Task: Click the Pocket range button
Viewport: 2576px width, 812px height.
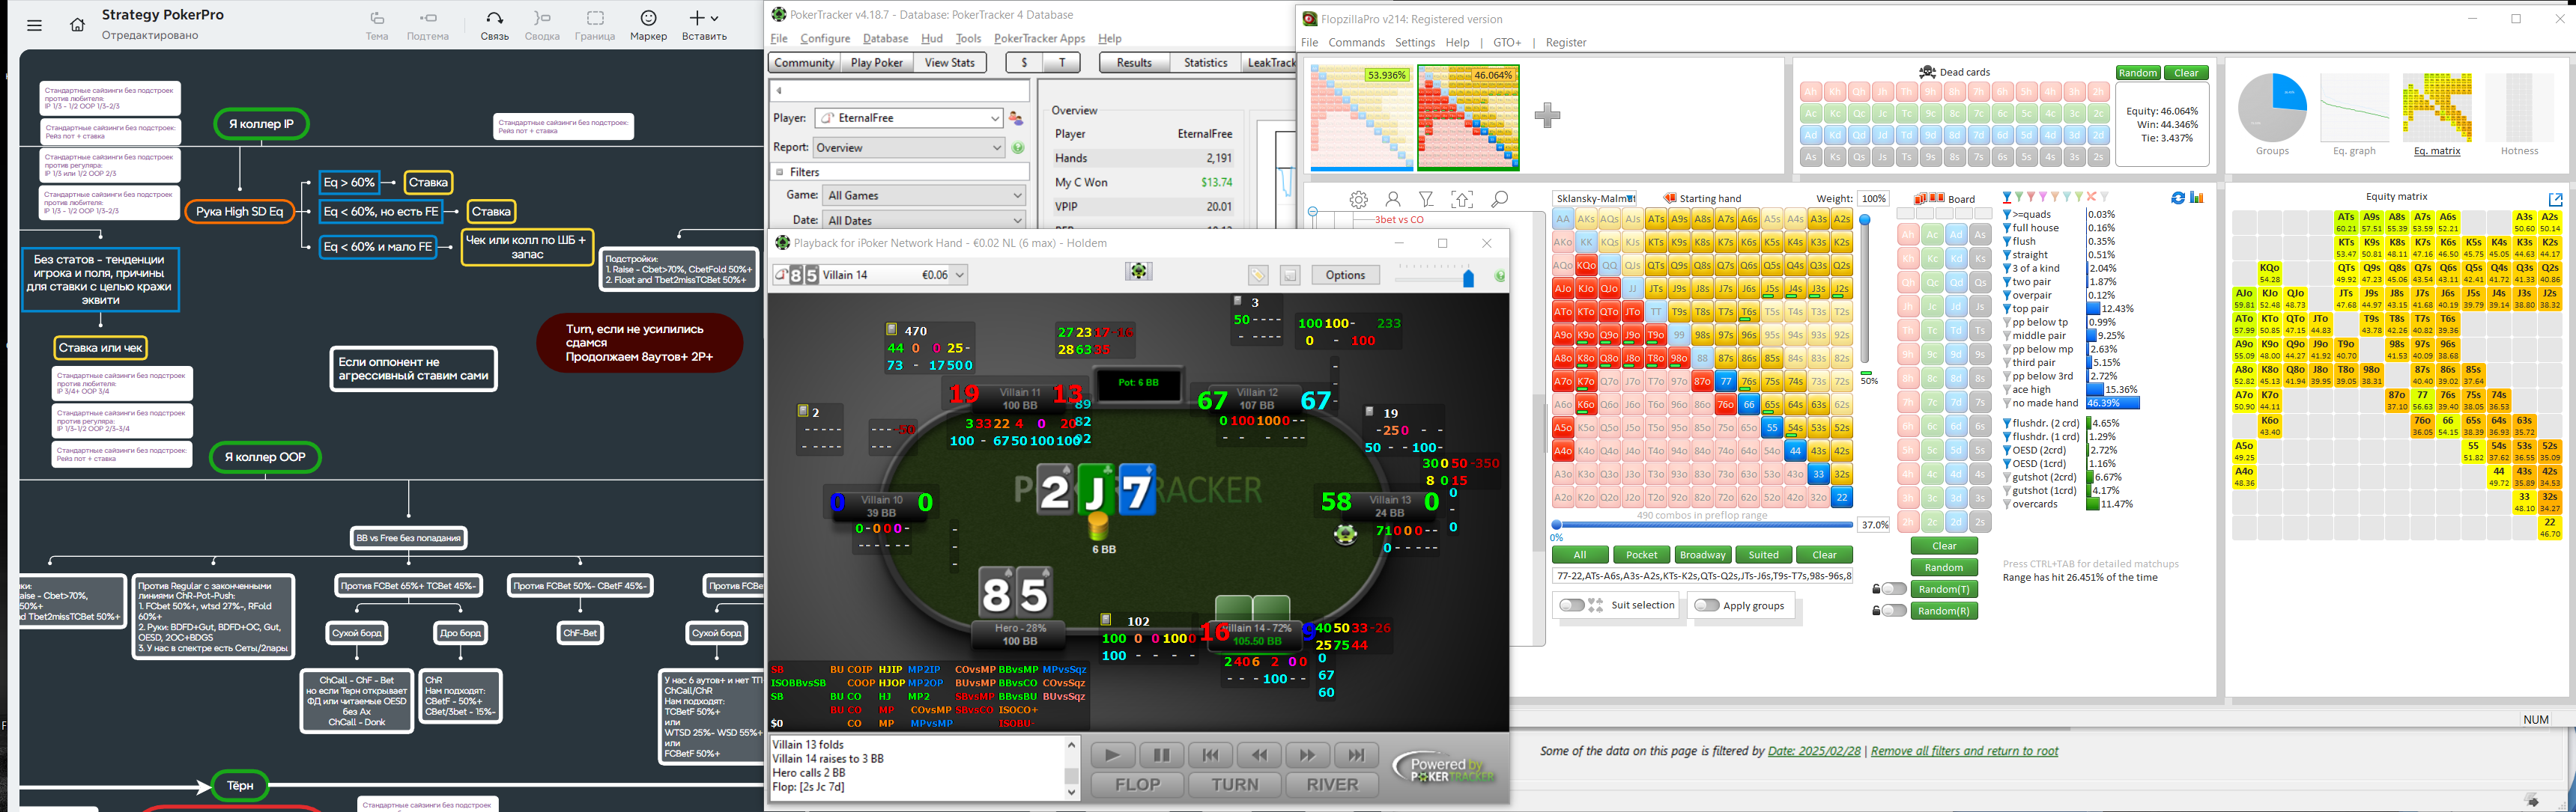Action: coord(1641,555)
